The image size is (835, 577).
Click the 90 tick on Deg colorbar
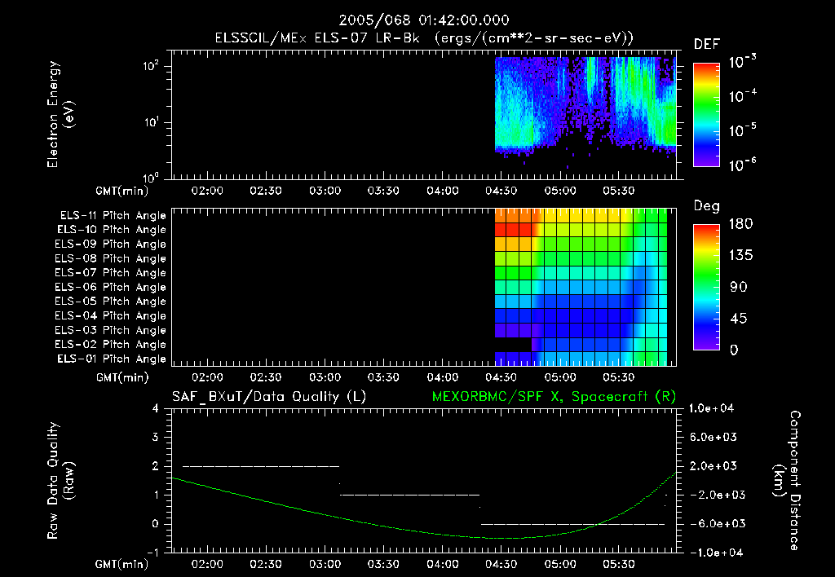point(739,288)
